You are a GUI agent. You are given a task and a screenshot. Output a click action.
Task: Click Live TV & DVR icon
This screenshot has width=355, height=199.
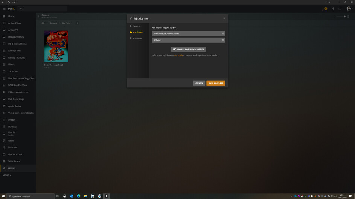(4, 154)
